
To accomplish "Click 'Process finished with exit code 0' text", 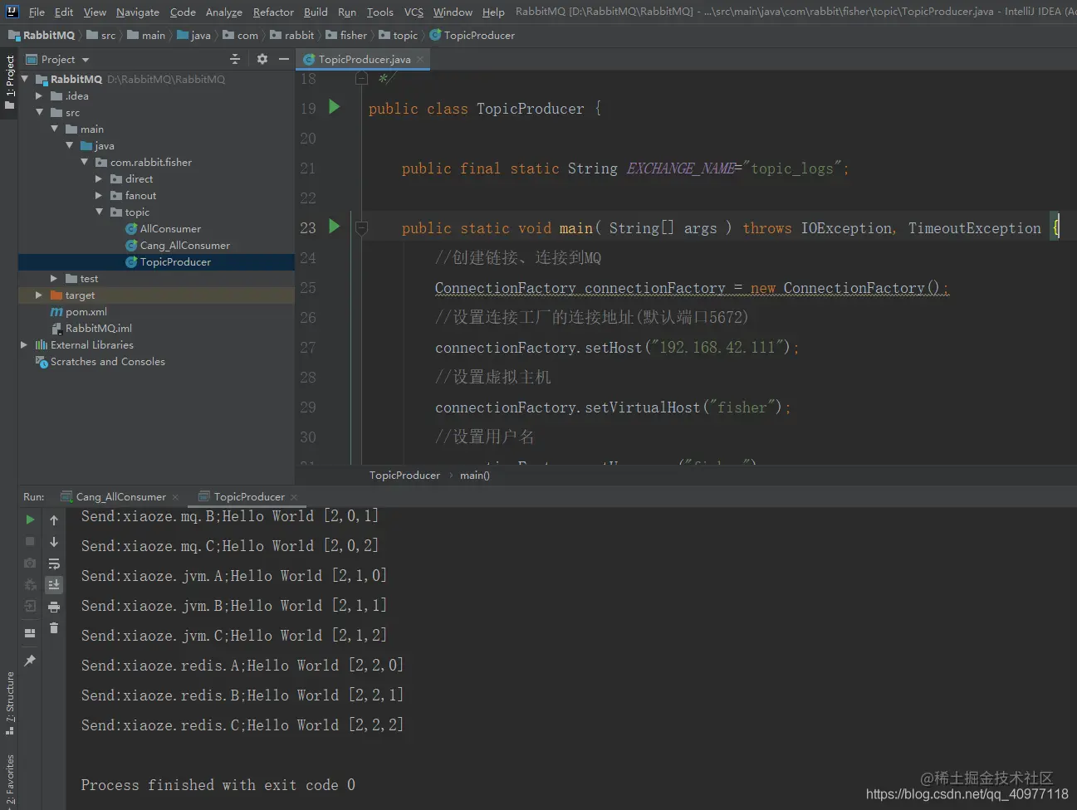I will tap(218, 785).
